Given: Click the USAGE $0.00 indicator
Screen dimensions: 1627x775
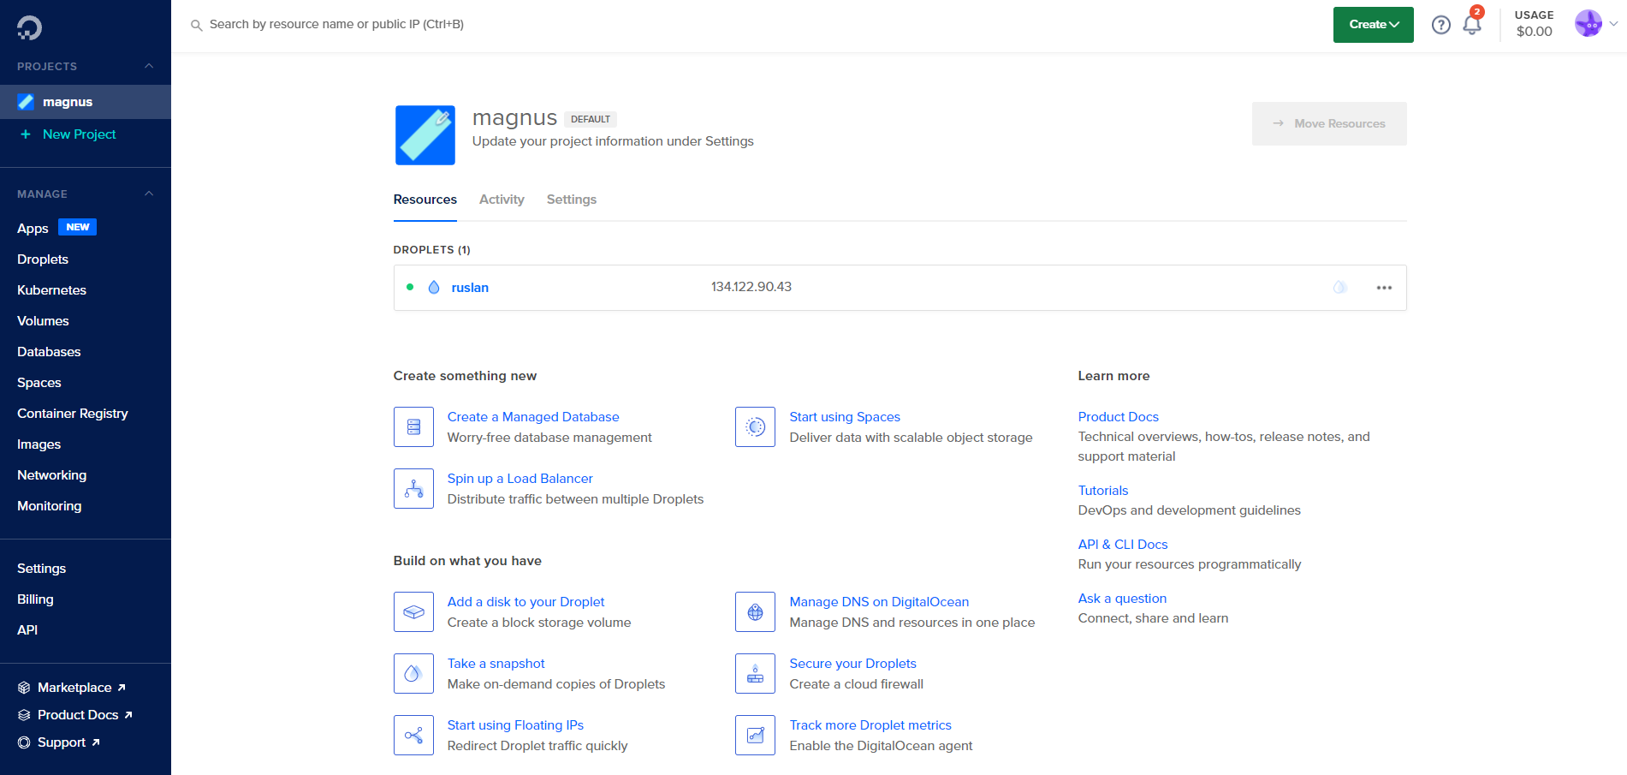Looking at the screenshot, I should [x=1534, y=24].
